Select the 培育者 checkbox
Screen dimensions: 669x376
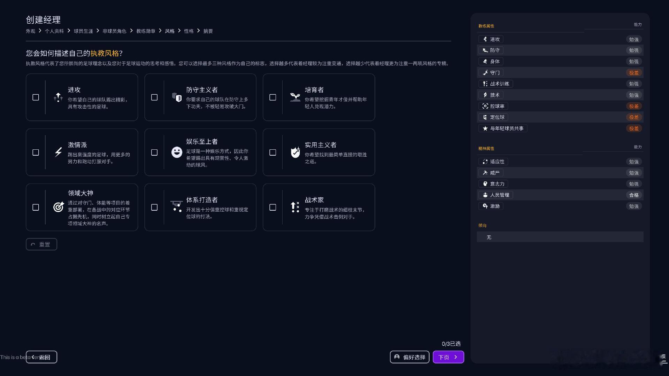pyautogui.click(x=272, y=97)
